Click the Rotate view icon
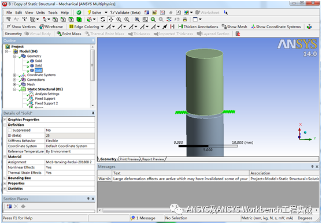Screen dimensions: 322x224 pos(103,20)
